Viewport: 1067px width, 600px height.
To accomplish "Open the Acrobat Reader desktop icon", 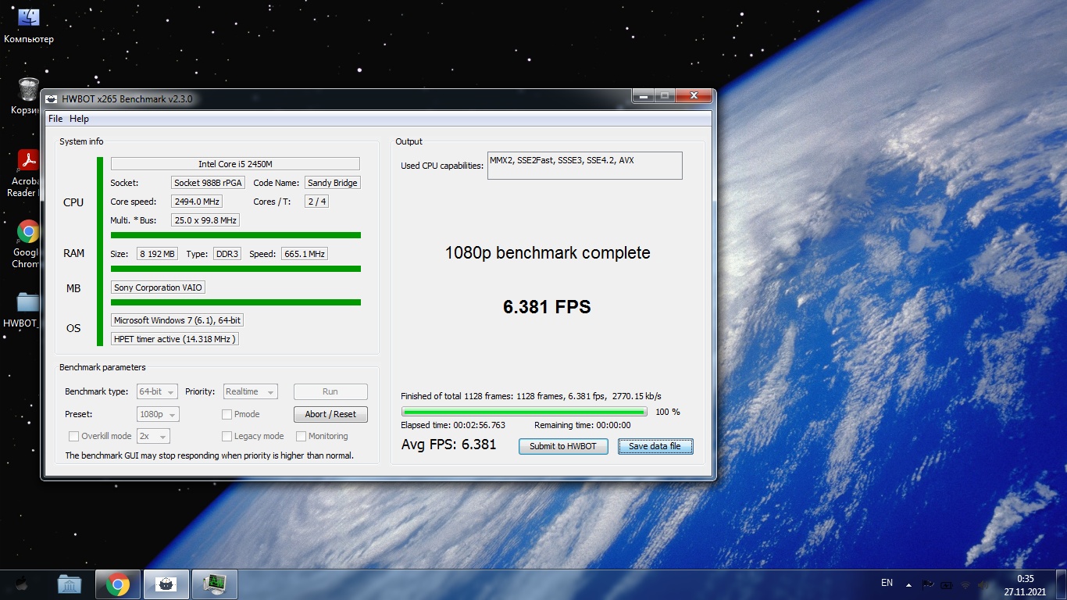I will click(28, 173).
